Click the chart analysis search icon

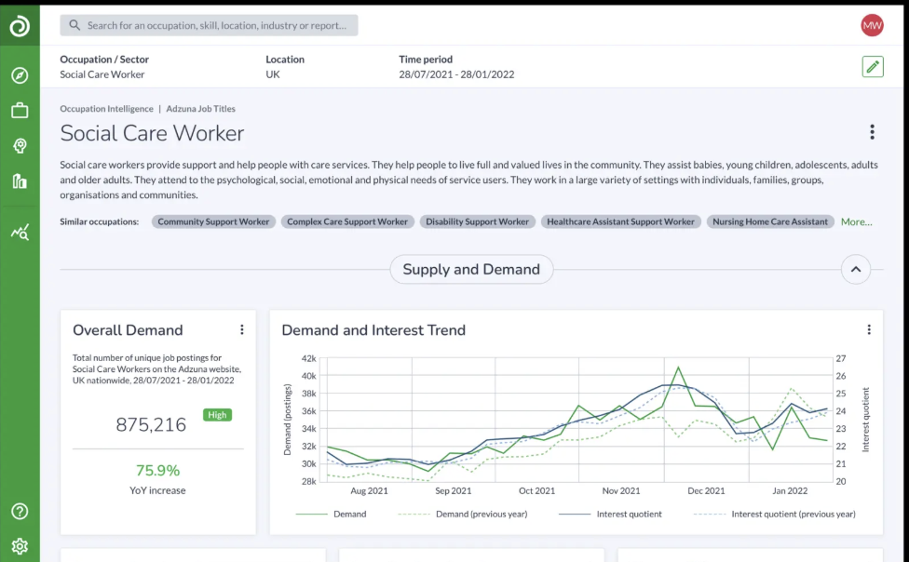(20, 232)
